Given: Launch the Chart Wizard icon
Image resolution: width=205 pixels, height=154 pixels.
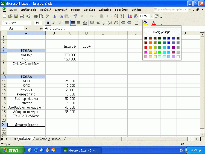Looking at the screenshot, I should tap(130, 16).
